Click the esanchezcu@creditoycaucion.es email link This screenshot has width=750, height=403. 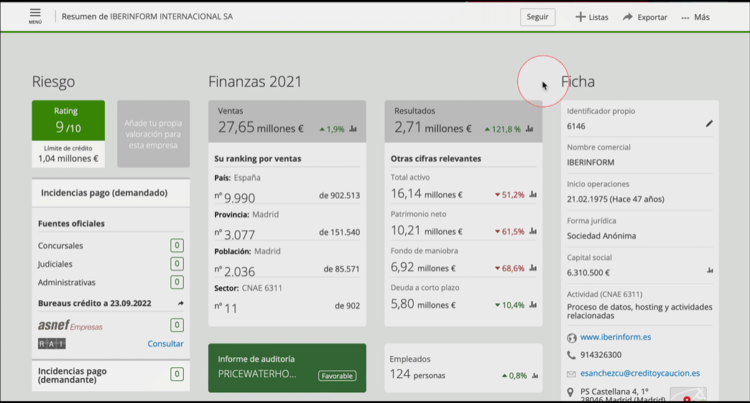pos(640,373)
